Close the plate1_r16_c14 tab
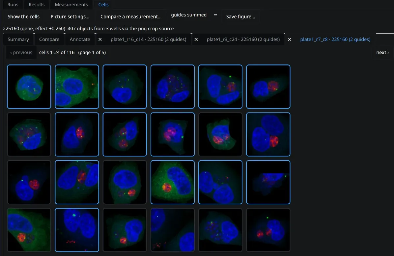This screenshot has width=394, height=256. pos(100,39)
